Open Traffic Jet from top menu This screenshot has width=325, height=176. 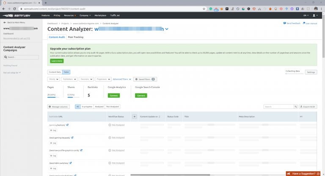point(115,15)
